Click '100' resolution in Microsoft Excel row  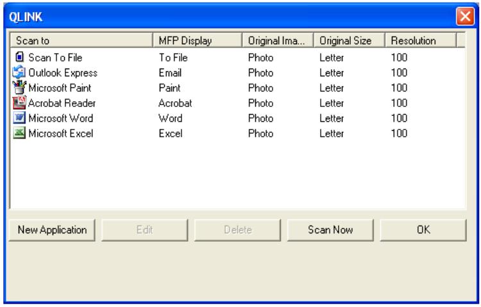pyautogui.click(x=399, y=133)
